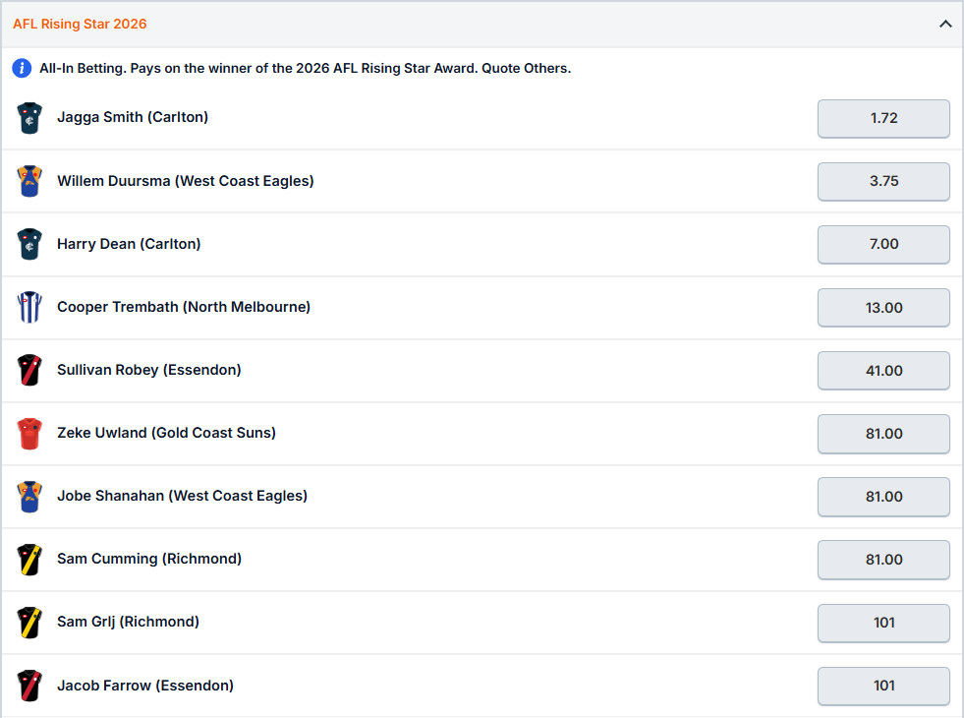The width and height of the screenshot is (964, 718).
Task: Click the blue info icon beside All-In Betting
Action: point(22,68)
